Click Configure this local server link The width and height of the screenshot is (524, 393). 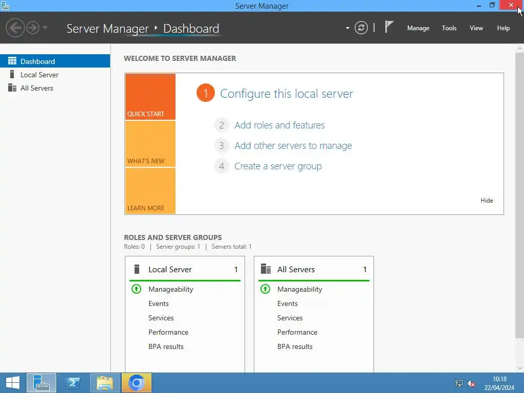(287, 94)
